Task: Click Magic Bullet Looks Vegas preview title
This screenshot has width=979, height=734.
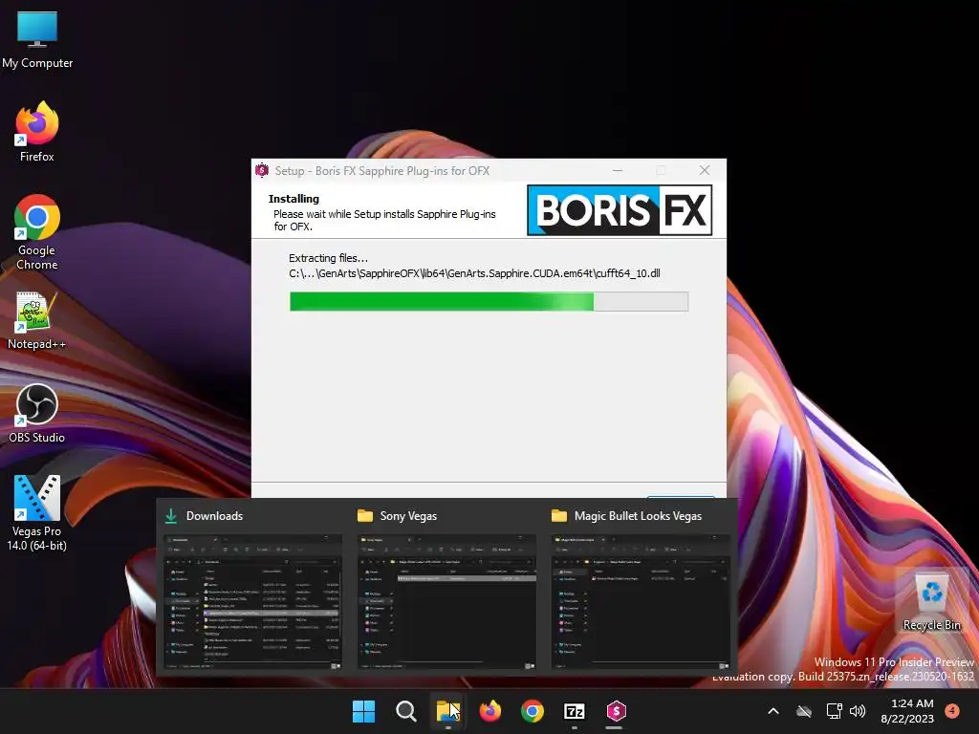Action: pos(638,516)
